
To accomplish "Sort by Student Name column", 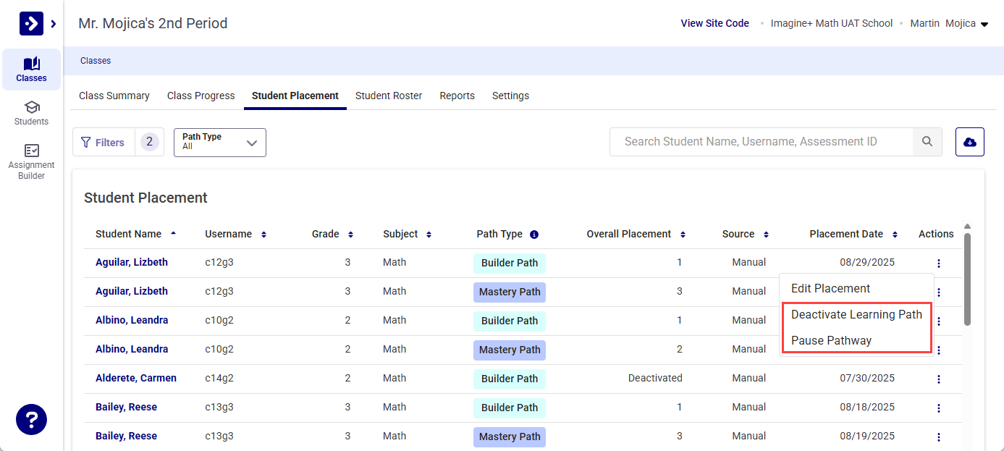I will click(x=136, y=234).
